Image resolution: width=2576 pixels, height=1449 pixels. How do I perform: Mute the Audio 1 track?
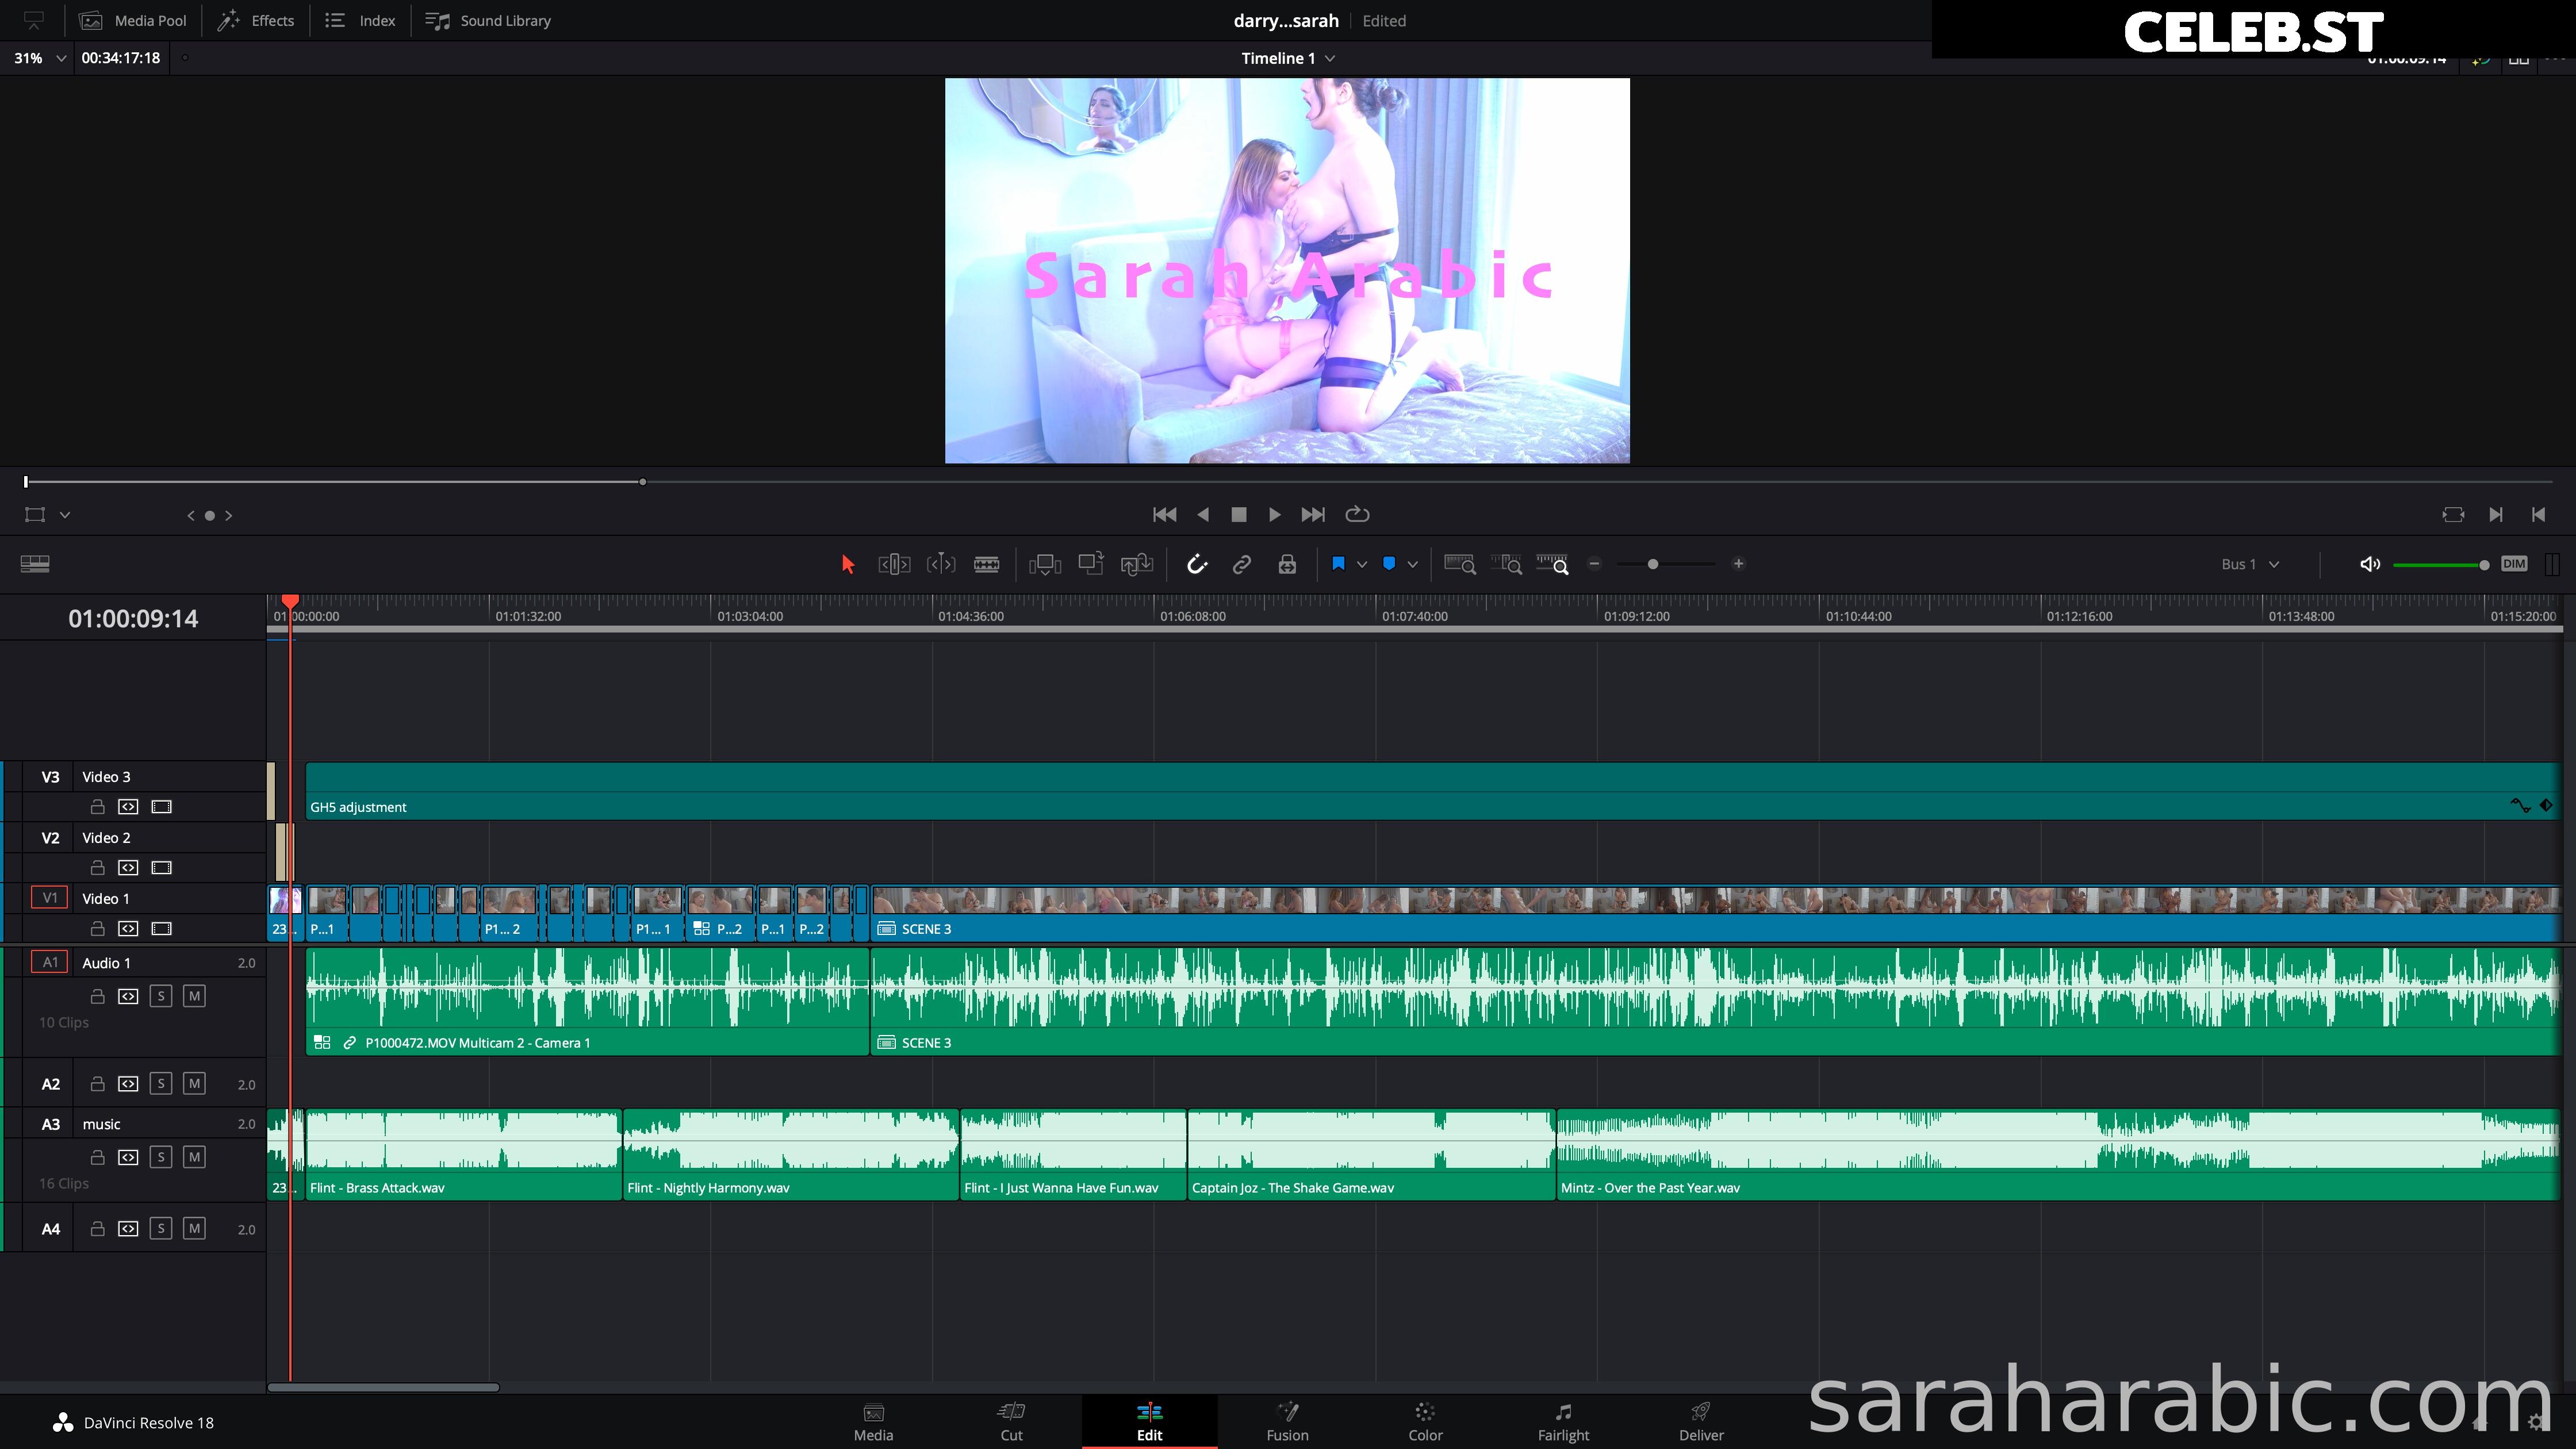pyautogui.click(x=194, y=996)
